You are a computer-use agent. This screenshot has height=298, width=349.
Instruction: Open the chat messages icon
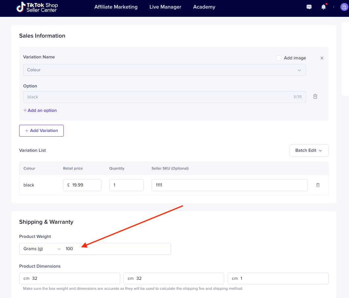309,7
